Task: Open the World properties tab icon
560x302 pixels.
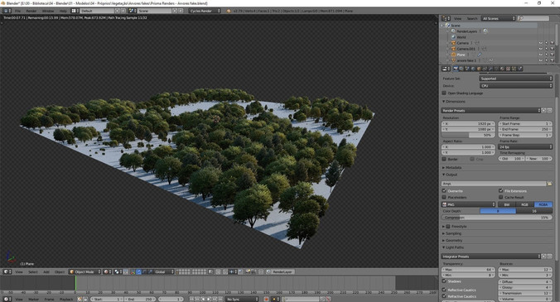Action: pos(473,69)
